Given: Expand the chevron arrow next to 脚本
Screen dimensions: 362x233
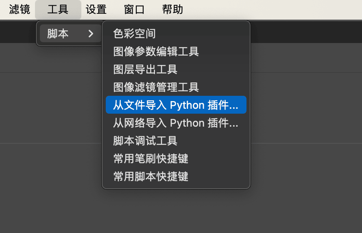Looking at the screenshot, I should coord(91,34).
